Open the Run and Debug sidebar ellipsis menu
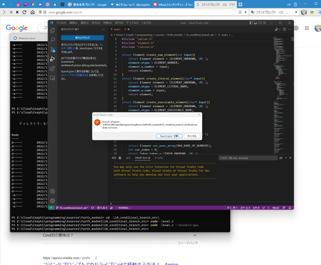The image size is (321, 265). (103, 30)
